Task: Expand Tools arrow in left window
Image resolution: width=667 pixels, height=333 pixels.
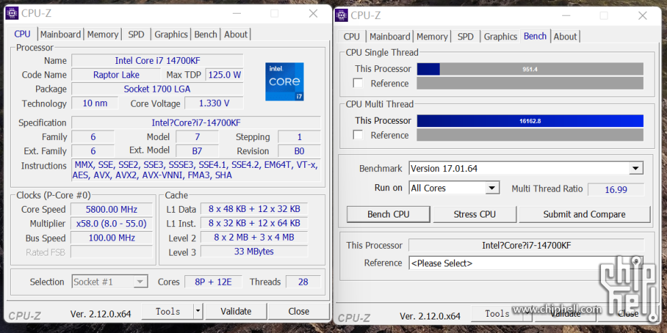Action: pos(198,312)
